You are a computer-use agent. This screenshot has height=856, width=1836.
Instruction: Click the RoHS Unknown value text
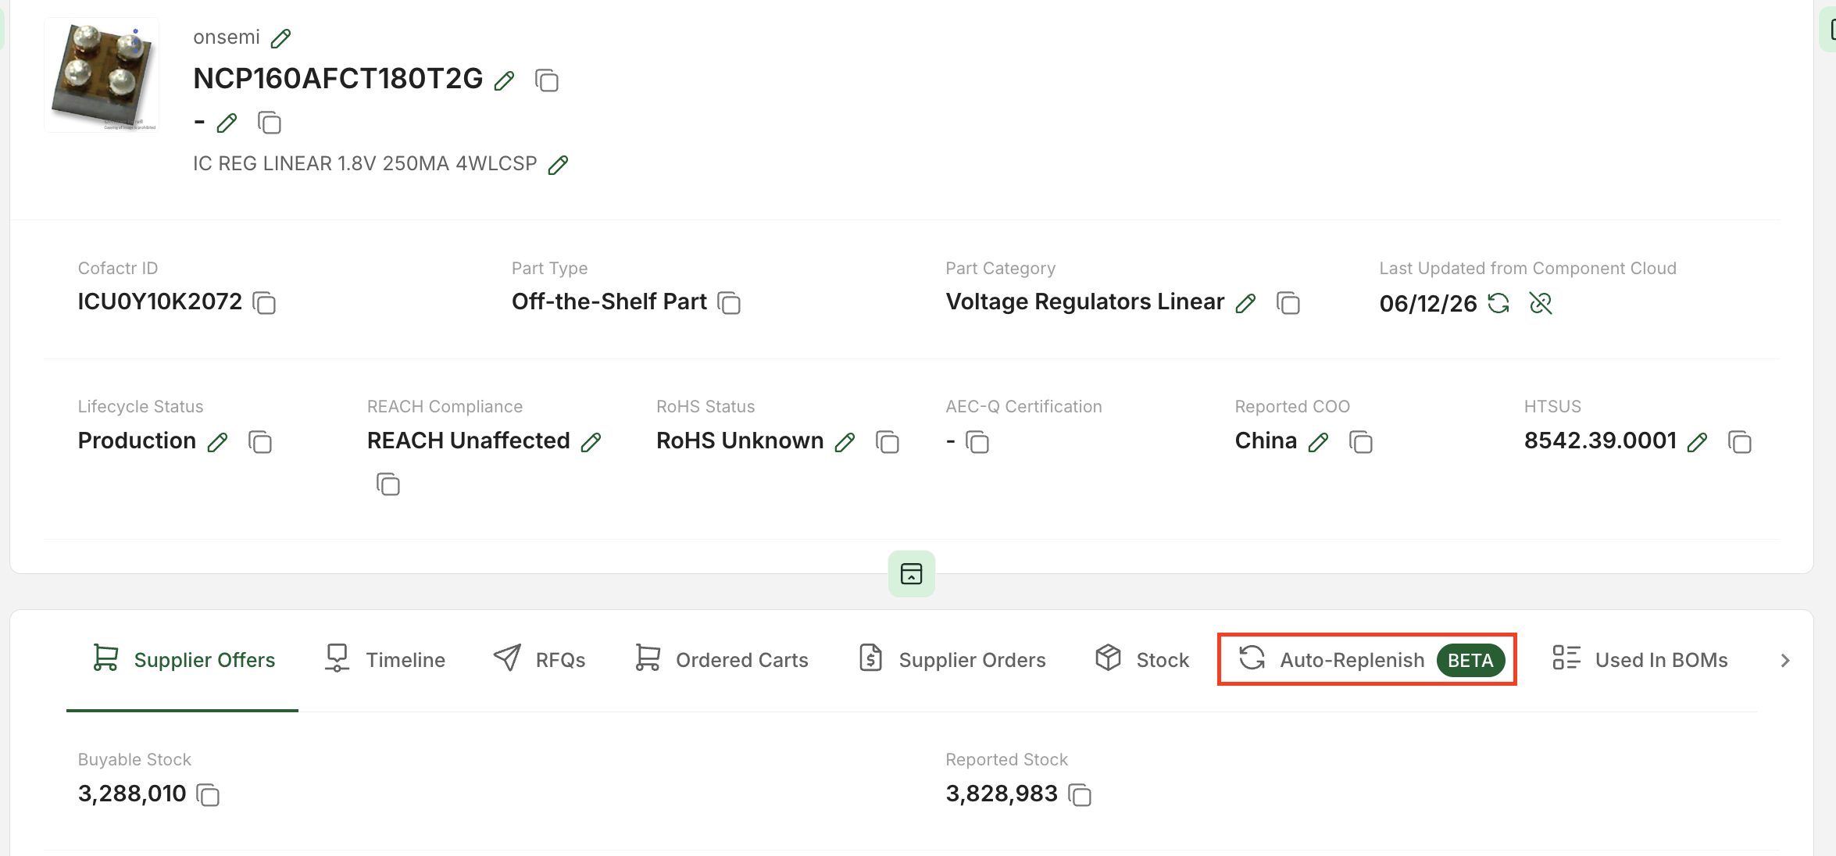coord(740,440)
